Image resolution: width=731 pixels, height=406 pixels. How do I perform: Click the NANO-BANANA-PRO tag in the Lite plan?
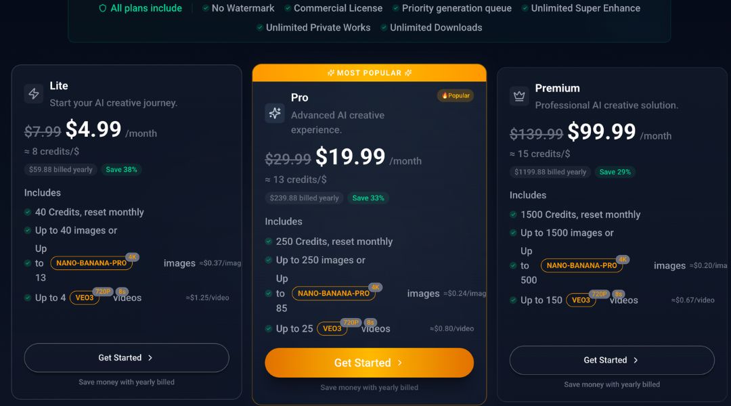[90, 263]
